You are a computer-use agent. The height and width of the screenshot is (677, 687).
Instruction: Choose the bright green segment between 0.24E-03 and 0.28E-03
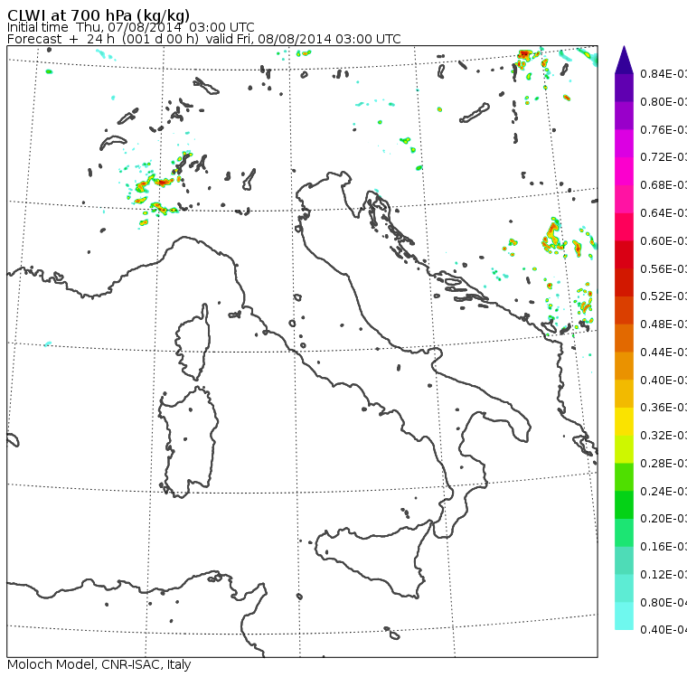click(x=624, y=477)
